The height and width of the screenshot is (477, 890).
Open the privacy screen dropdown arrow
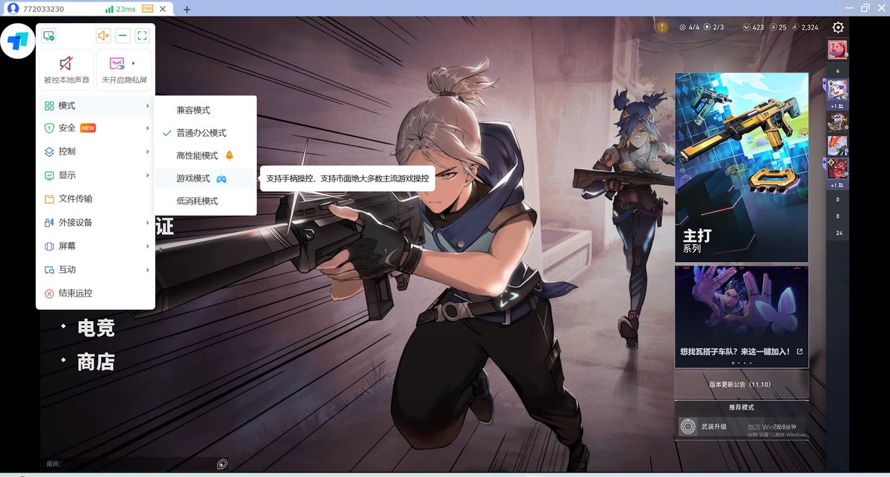pos(134,63)
